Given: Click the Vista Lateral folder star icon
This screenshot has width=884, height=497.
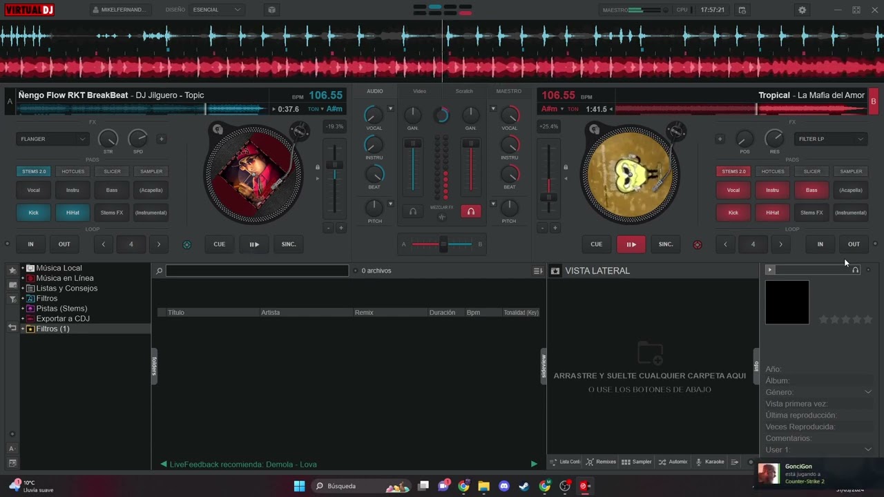Looking at the screenshot, I should pyautogui.click(x=555, y=271).
